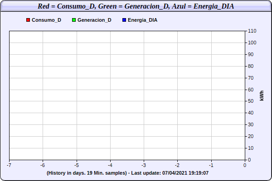Click the kWh axis unit label

click(262, 95)
